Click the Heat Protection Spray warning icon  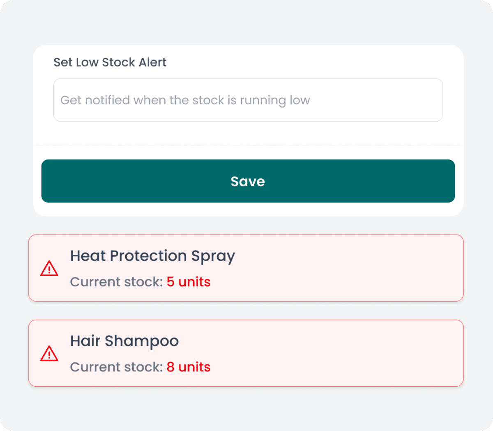click(x=49, y=268)
